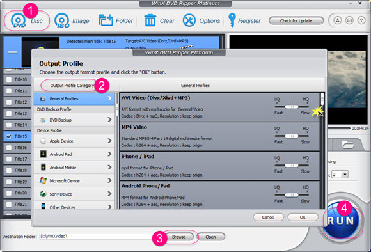Confirm with OK button
This screenshot has width=371, height=252.
click(x=303, y=217)
